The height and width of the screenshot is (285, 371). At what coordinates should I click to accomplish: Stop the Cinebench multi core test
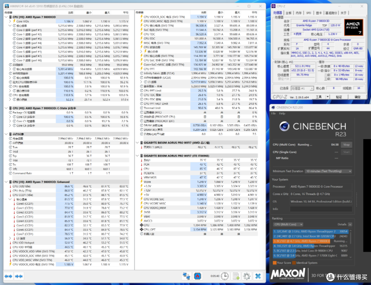coord(346,145)
